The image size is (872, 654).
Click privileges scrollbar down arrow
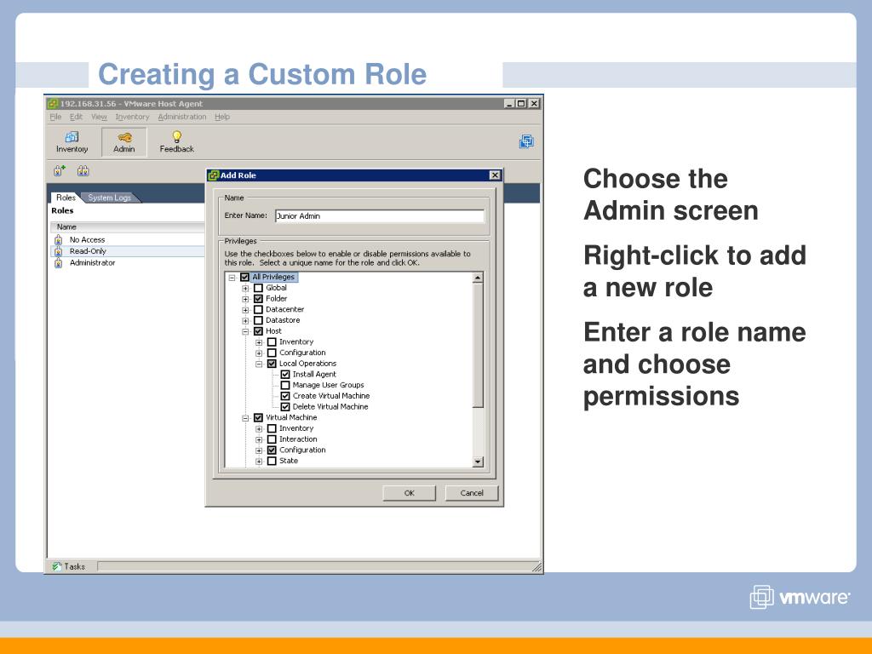pyautogui.click(x=478, y=462)
